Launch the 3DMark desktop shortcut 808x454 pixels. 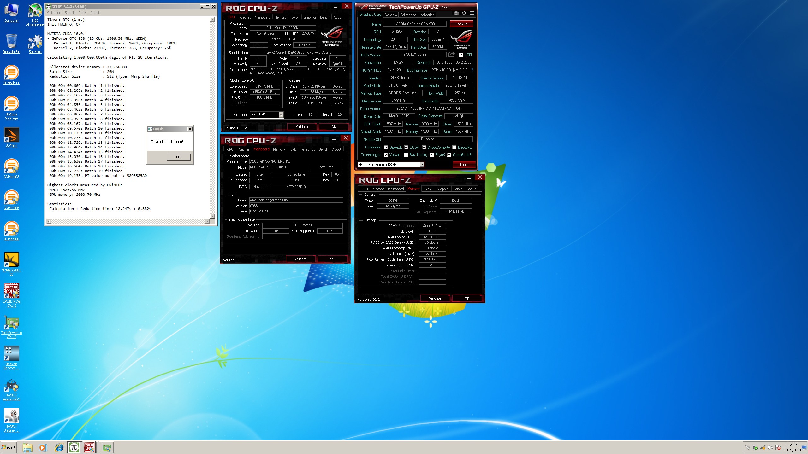[x=11, y=137]
